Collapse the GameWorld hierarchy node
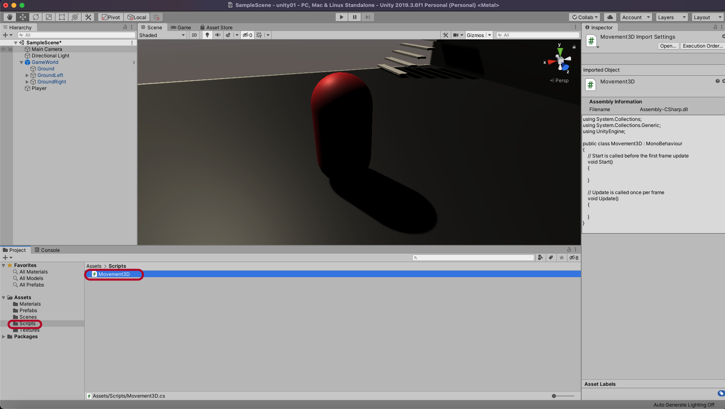The width and height of the screenshot is (725, 409). [x=21, y=62]
